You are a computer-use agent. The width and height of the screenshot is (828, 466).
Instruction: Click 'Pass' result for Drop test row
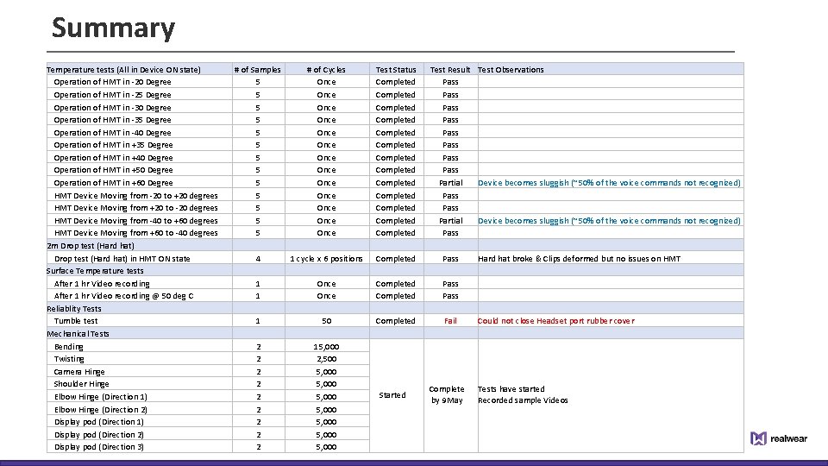[450, 258]
